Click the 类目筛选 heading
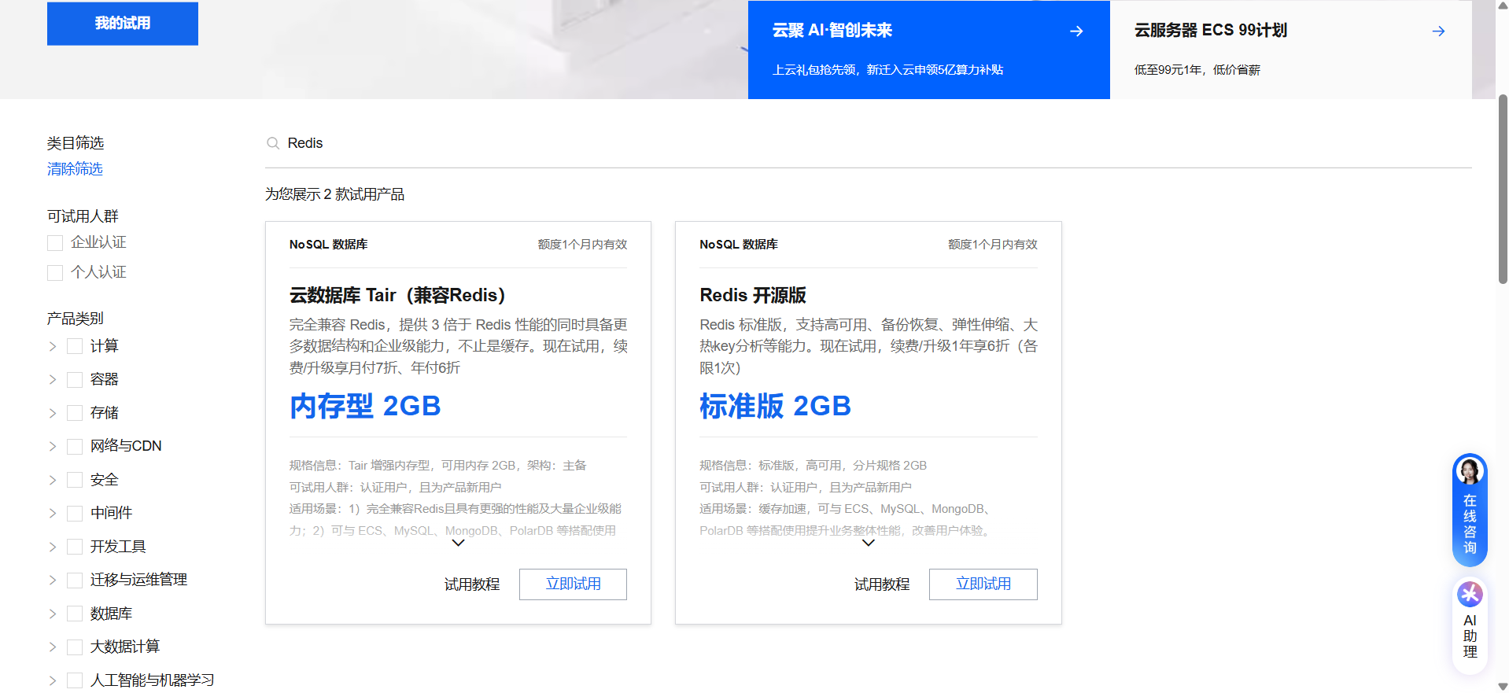This screenshot has width=1509, height=693. pyautogui.click(x=76, y=143)
